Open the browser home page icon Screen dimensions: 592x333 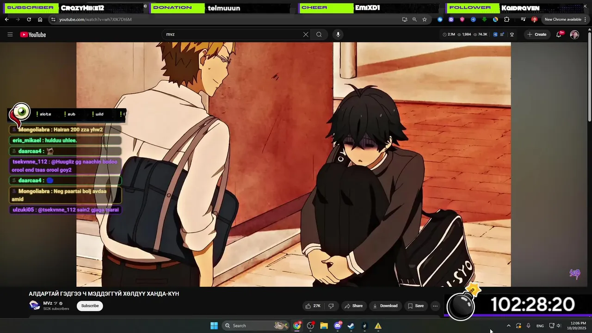click(40, 19)
